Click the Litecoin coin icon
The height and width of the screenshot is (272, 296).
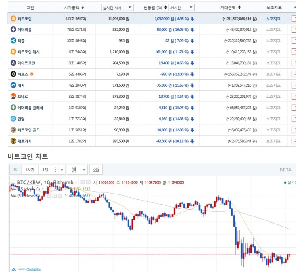13,63
